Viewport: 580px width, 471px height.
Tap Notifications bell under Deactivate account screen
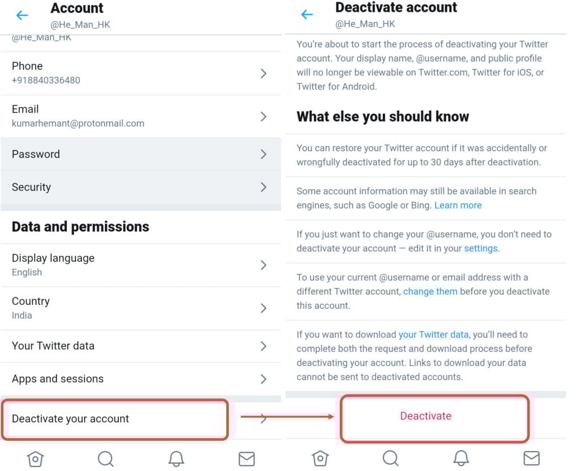(x=461, y=459)
